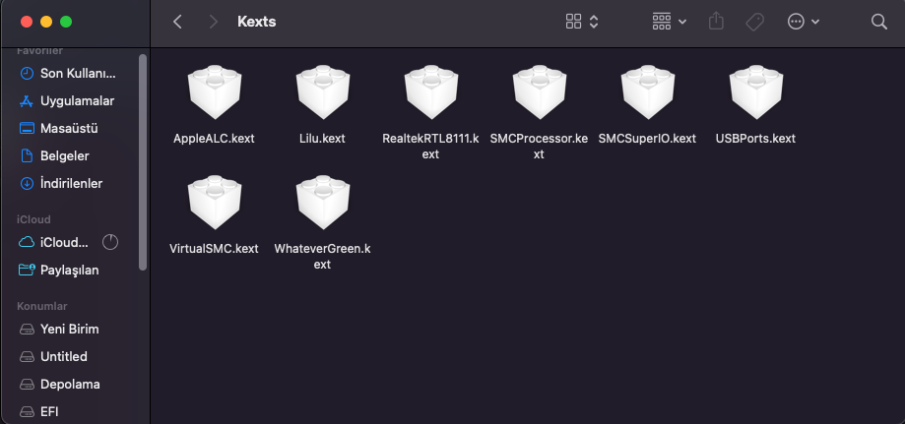This screenshot has width=905, height=424.
Task: Open İndirilenler in the sidebar
Action: click(x=71, y=183)
